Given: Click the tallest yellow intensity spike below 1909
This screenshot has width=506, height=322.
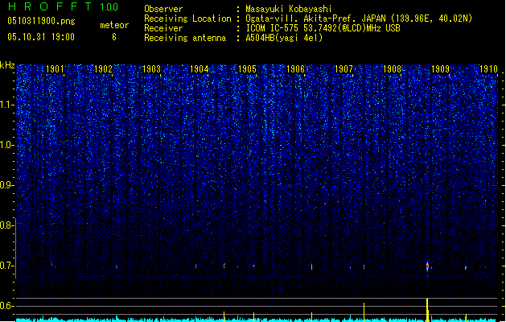Looking at the screenshot, I should point(428,310).
